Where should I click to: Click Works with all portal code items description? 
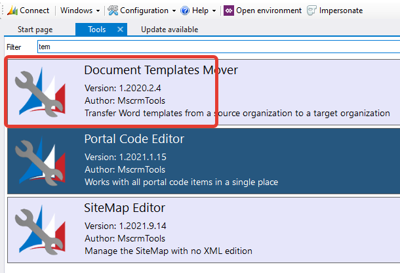click(x=182, y=182)
